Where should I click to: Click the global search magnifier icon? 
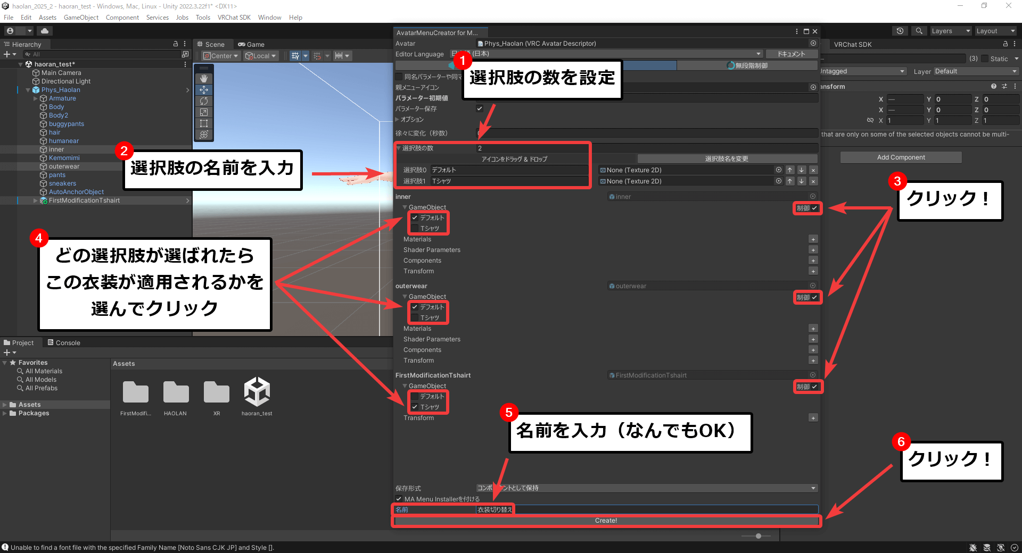[x=919, y=31]
